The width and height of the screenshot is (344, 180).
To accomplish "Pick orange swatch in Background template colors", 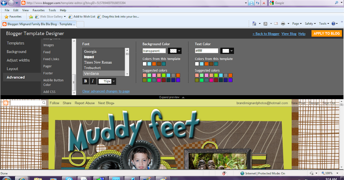I will click(x=154, y=64).
